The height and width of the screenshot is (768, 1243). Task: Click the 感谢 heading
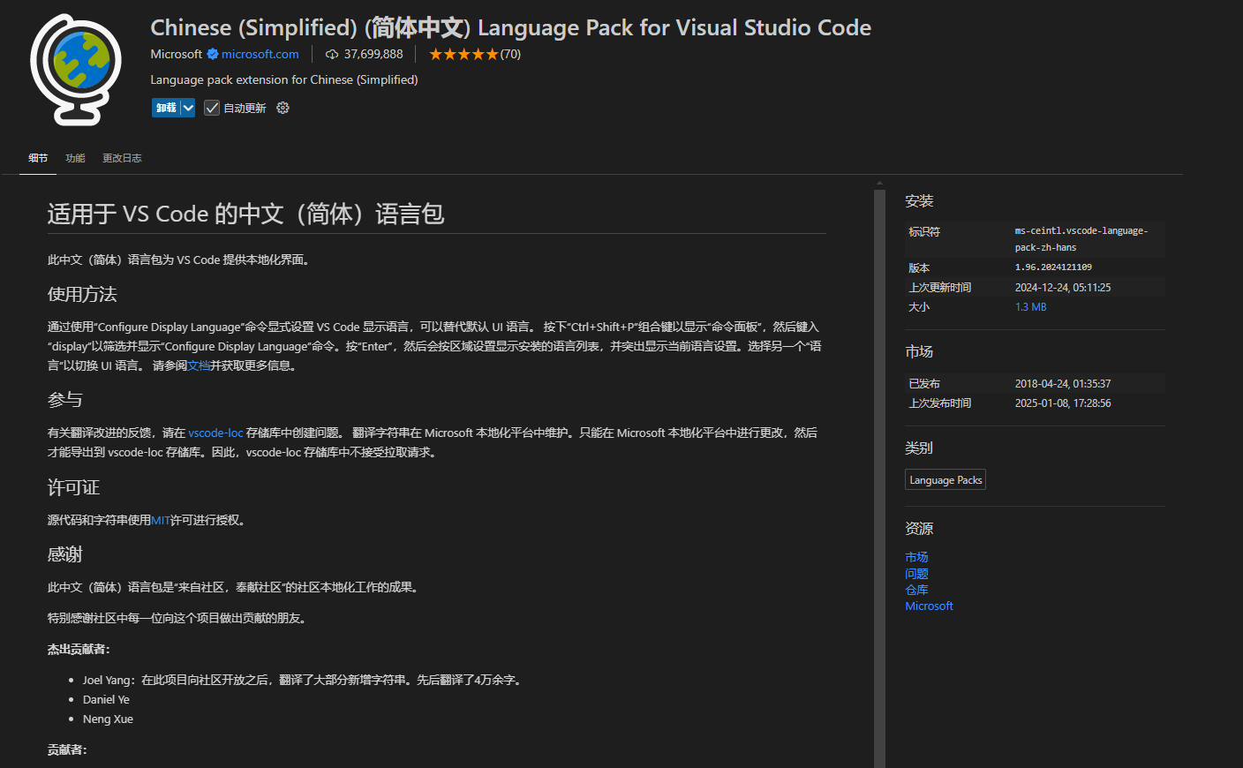coord(65,554)
